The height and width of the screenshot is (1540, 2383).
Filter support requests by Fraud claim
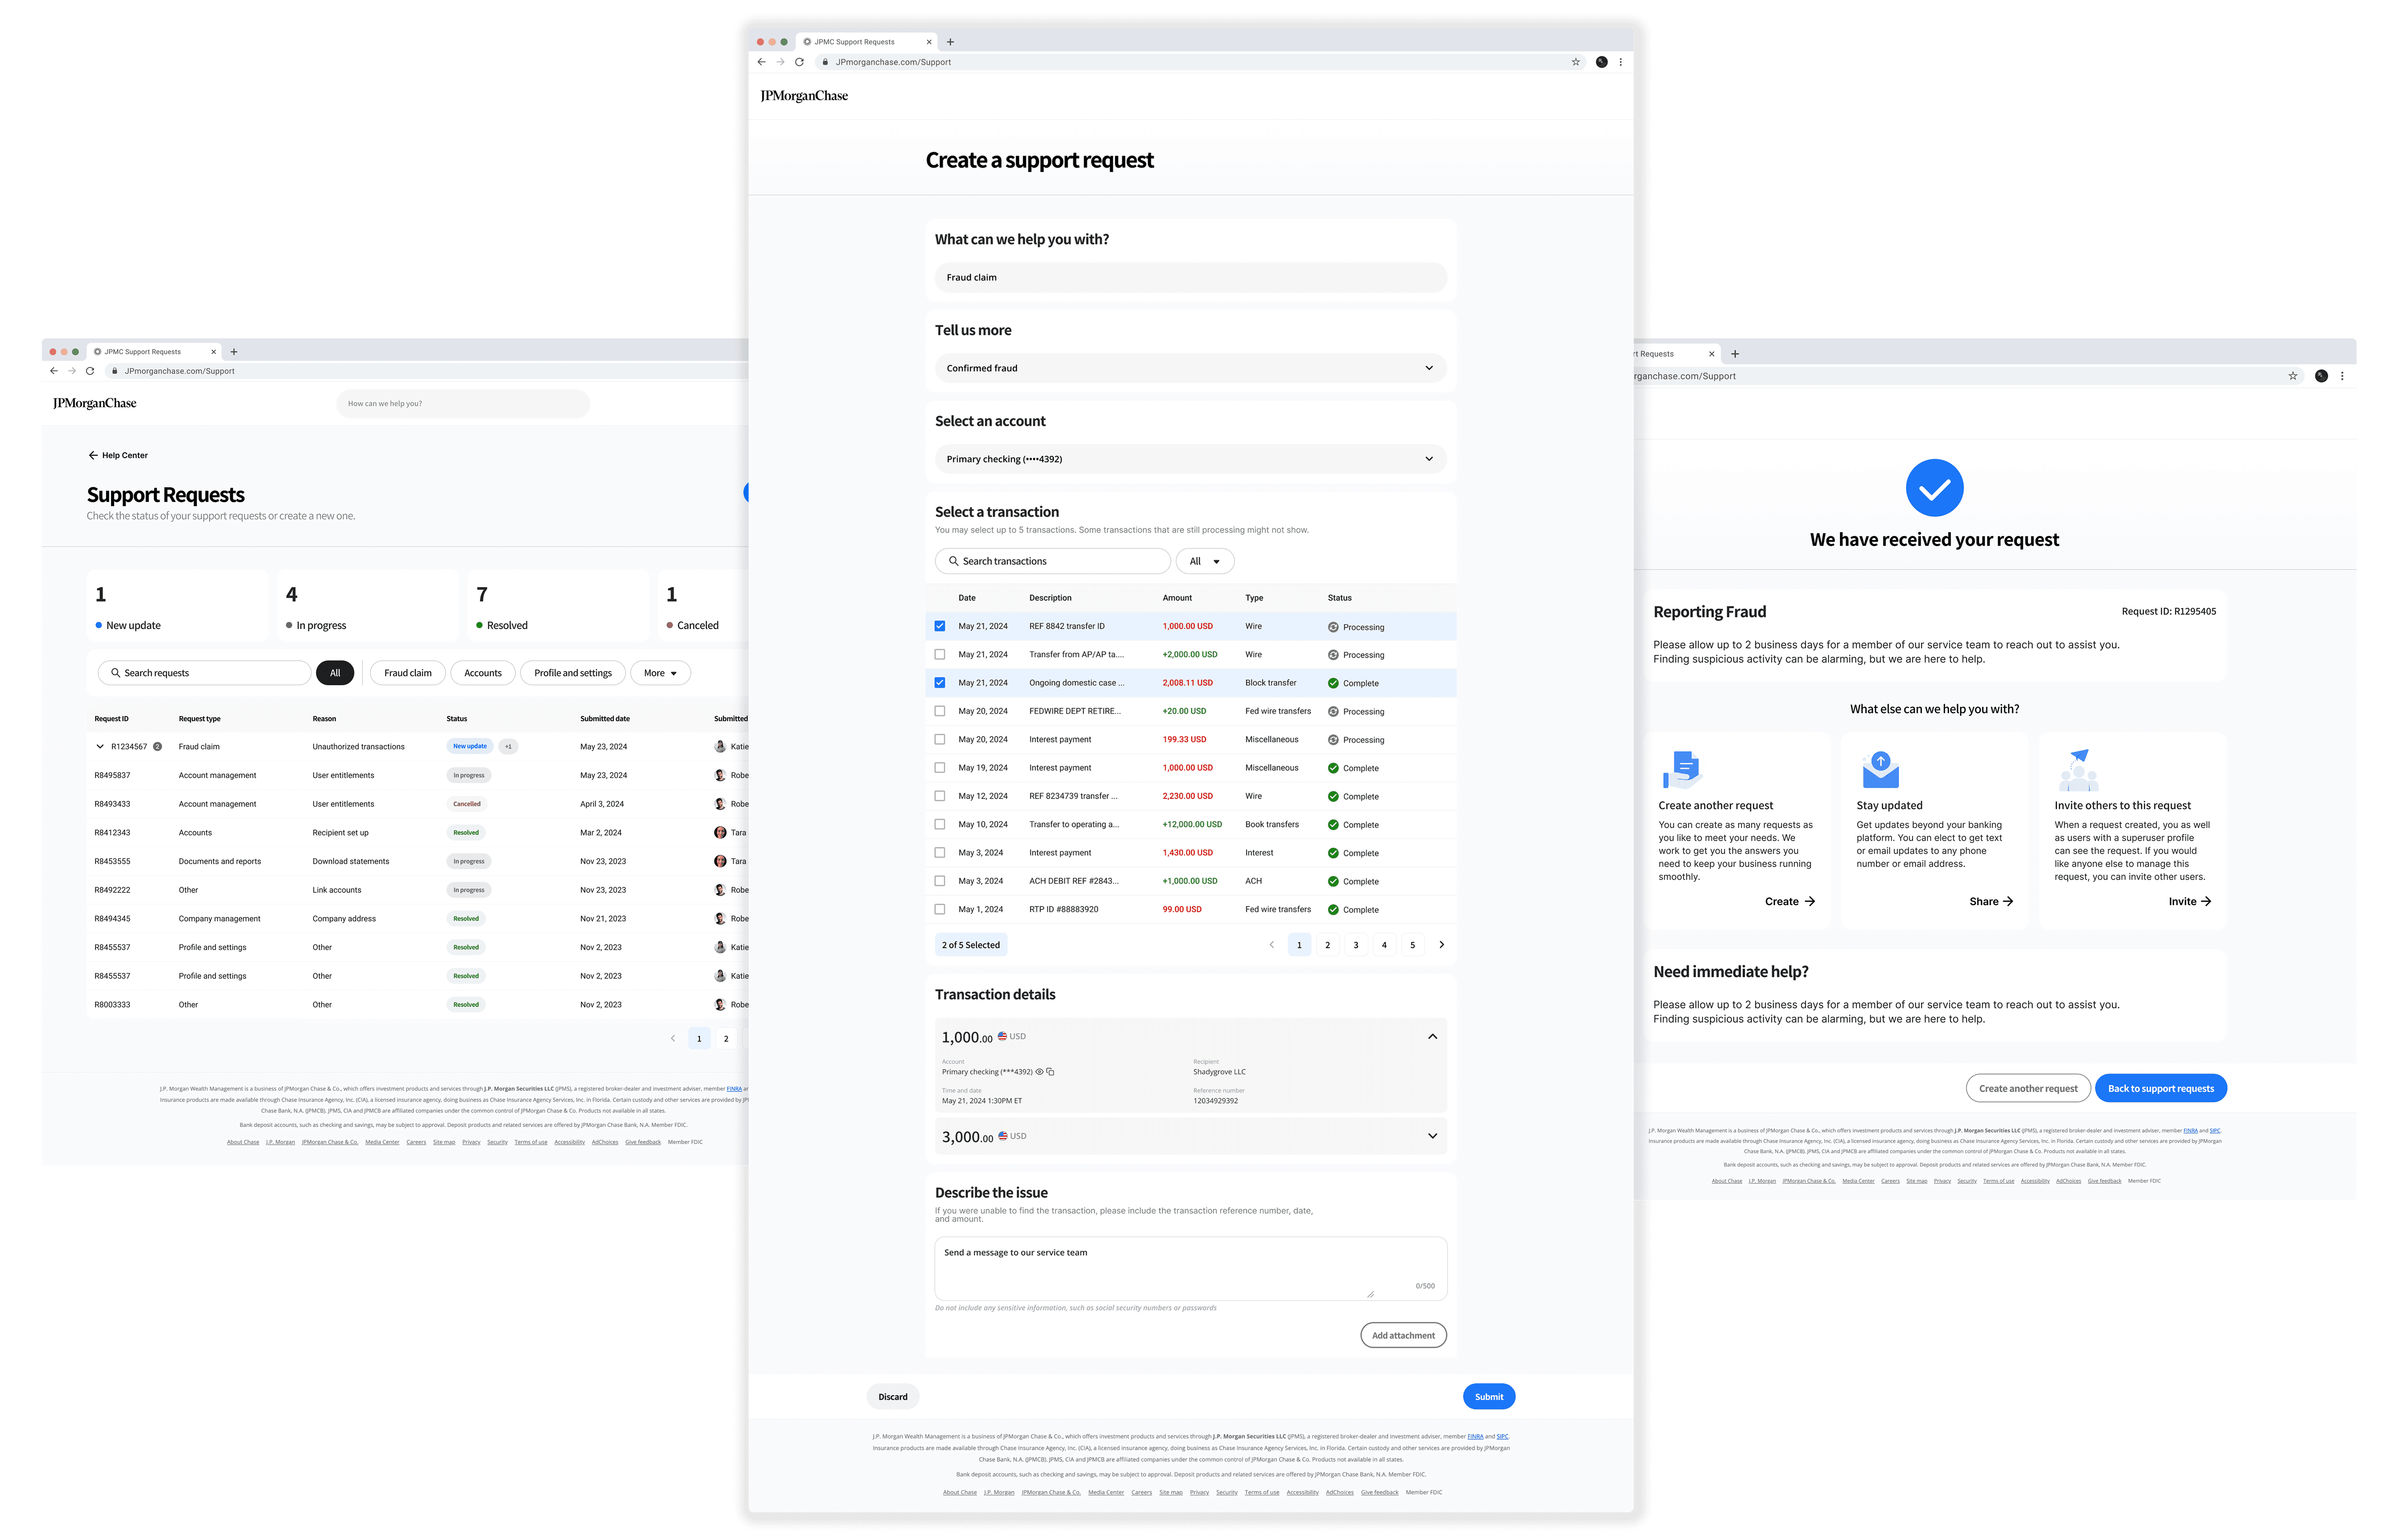click(407, 673)
